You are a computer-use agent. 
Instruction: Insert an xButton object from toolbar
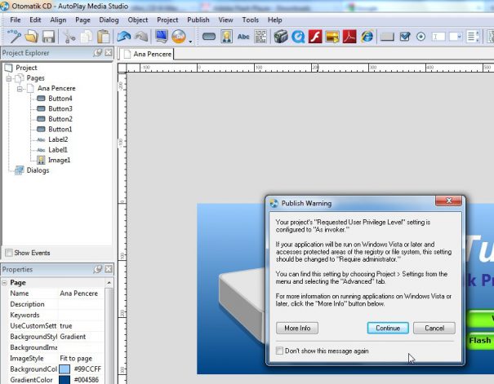point(387,37)
